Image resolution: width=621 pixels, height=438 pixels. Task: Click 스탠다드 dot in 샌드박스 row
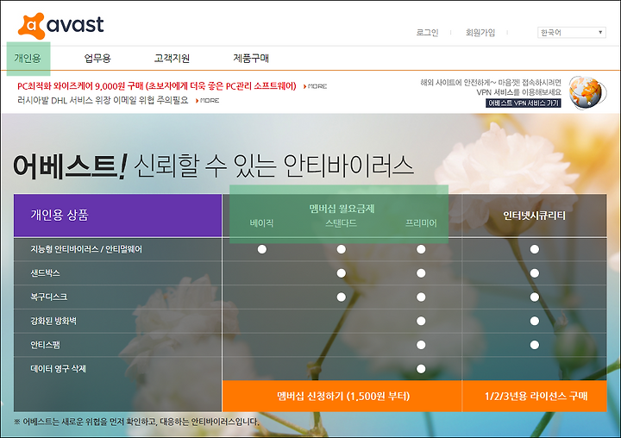341,273
